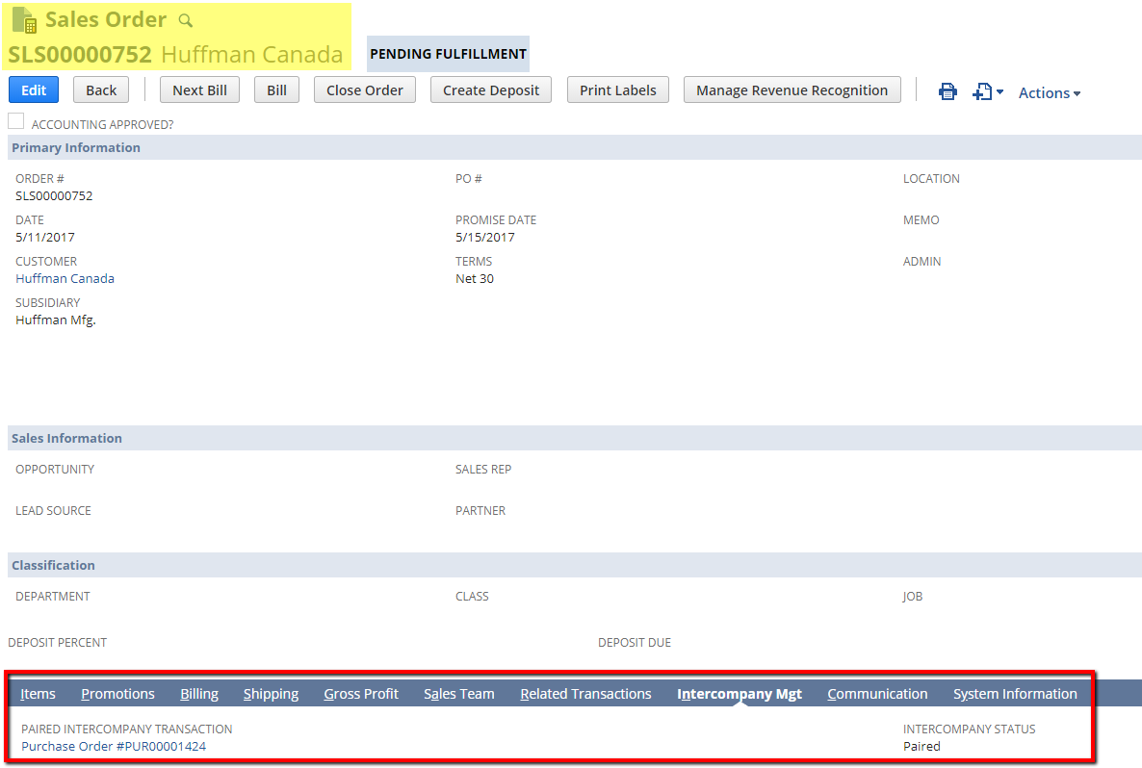This screenshot has height=768, width=1142.
Task: Click Manage Revenue Recognition button
Action: [x=792, y=90]
